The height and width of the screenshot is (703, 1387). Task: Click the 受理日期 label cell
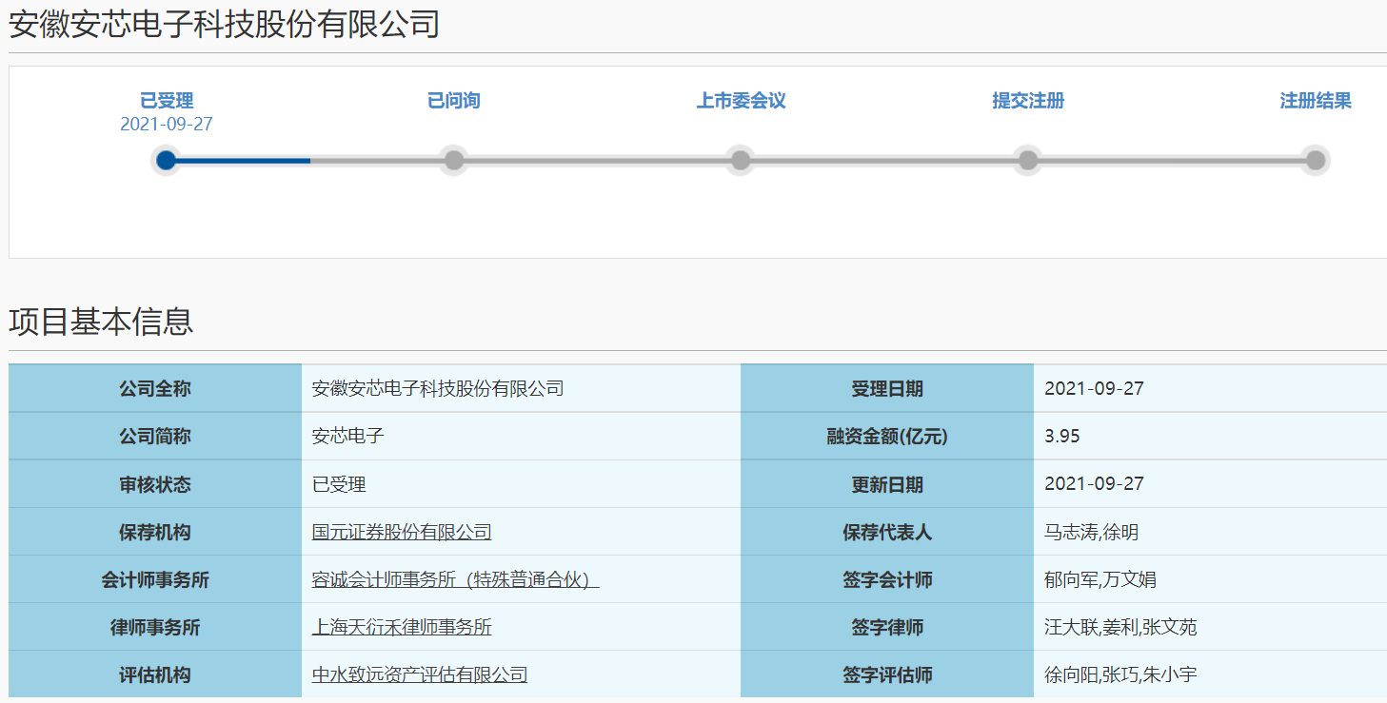pyautogui.click(x=887, y=389)
